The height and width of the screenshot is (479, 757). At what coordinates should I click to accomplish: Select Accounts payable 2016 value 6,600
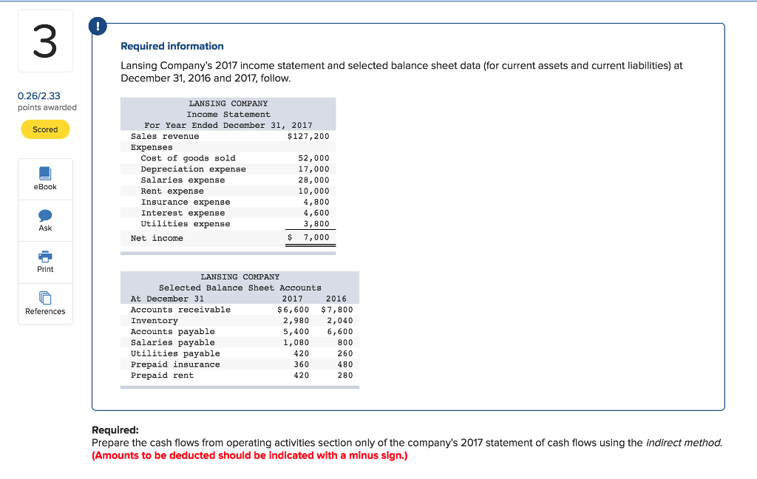340,332
